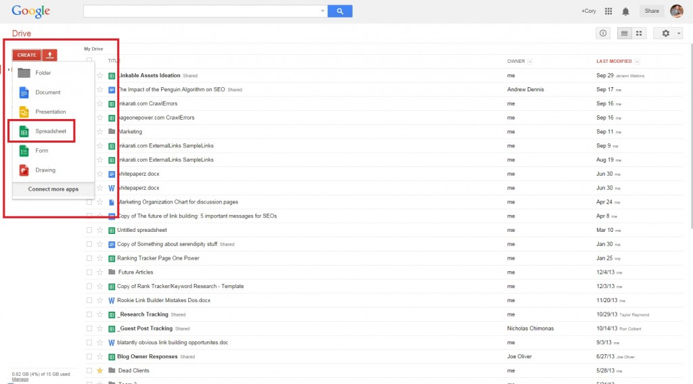Image resolution: width=693 pixels, height=384 pixels.
Task: Click spreadsheet icon of Linkable Assets Ideation
Action: point(112,76)
